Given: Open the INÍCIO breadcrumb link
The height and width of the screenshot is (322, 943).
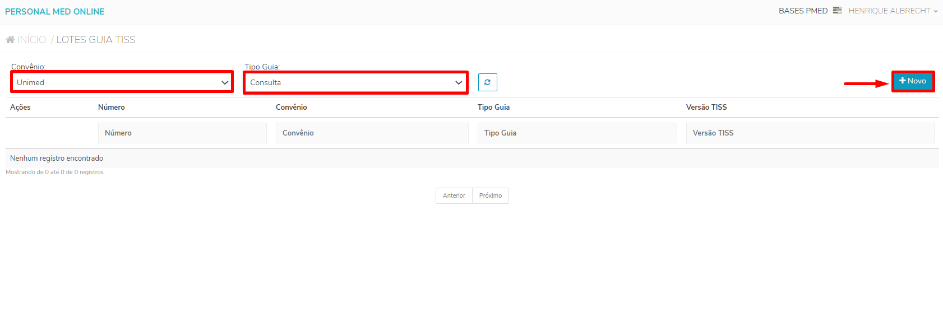Looking at the screenshot, I should pos(32,40).
